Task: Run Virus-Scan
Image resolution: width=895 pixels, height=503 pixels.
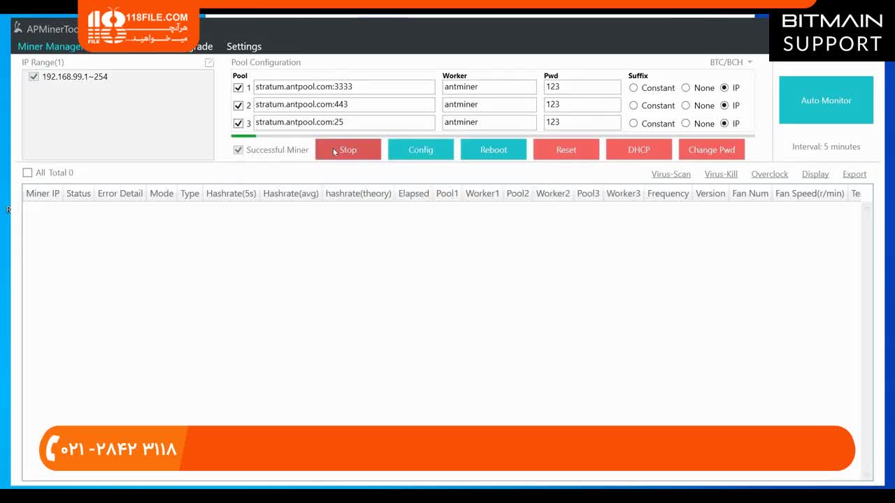Action: point(671,174)
